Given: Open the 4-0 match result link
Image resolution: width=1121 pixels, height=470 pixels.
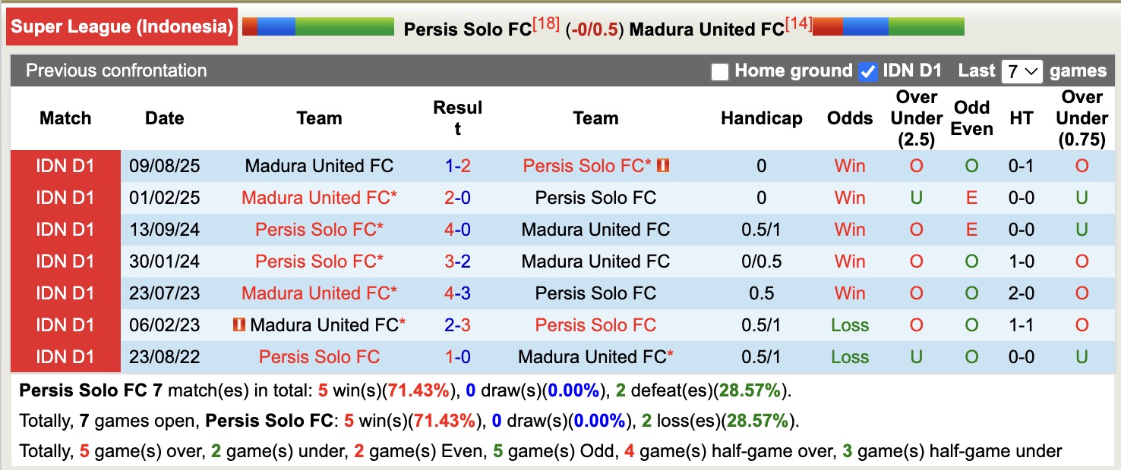Looking at the screenshot, I should pos(457,229).
